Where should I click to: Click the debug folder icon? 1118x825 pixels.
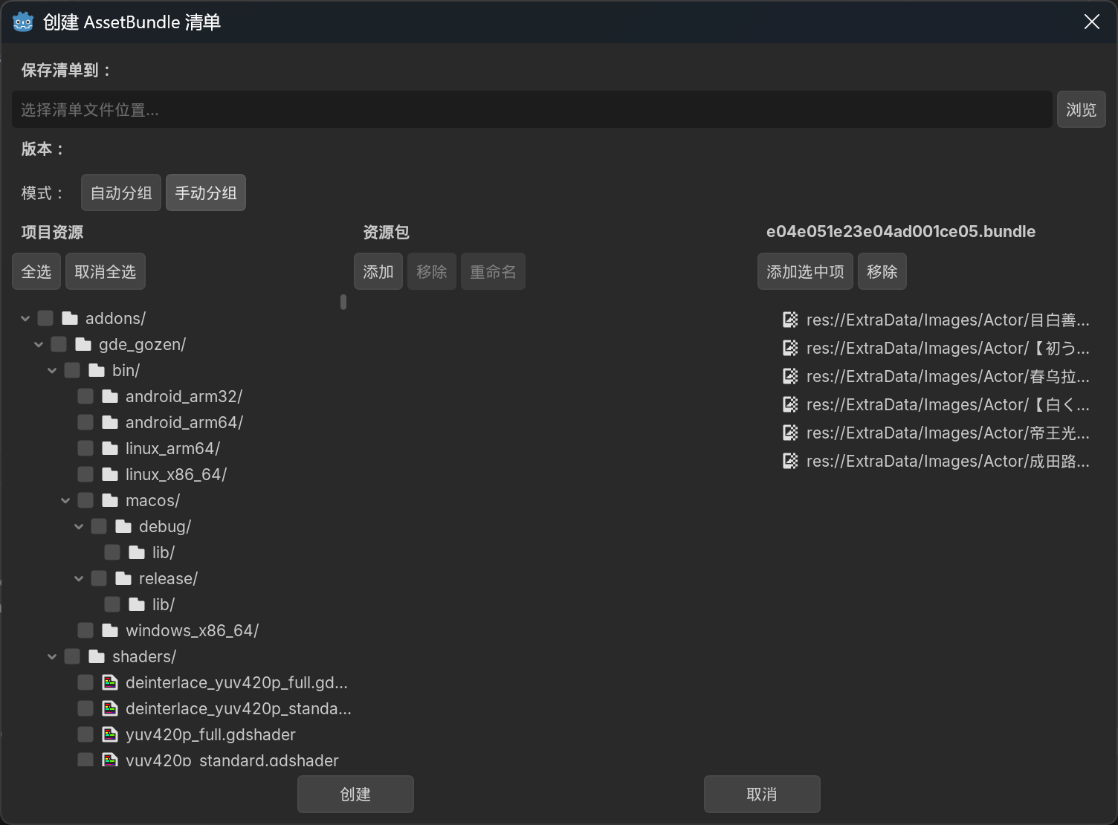(123, 527)
